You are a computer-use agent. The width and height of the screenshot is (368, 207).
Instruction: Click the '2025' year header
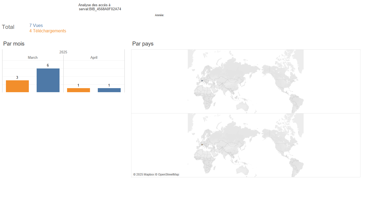click(63, 52)
